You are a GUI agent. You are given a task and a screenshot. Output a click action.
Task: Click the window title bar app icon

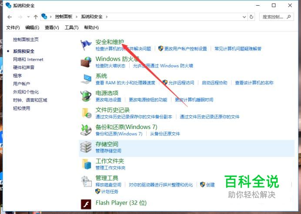[8, 5]
